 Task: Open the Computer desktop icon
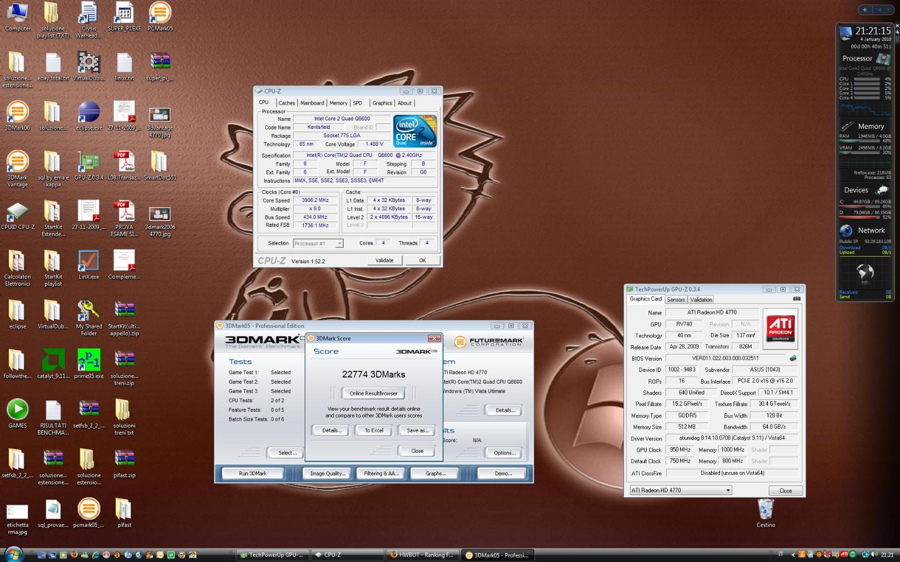click(17, 17)
